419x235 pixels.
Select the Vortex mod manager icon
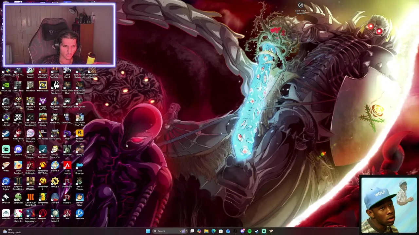pos(6,167)
